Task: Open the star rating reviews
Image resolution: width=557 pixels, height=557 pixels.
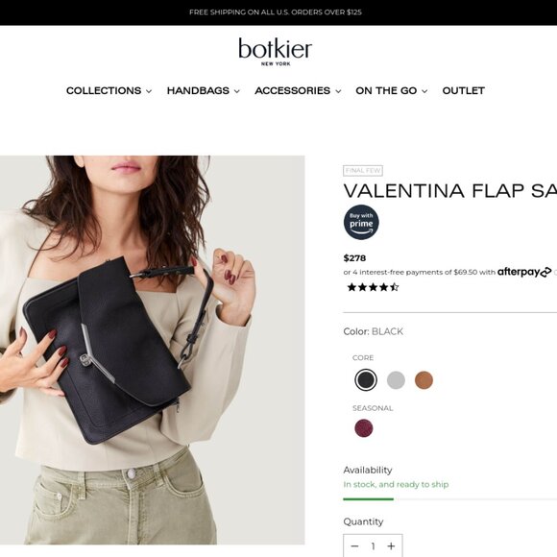Action: pos(373,287)
